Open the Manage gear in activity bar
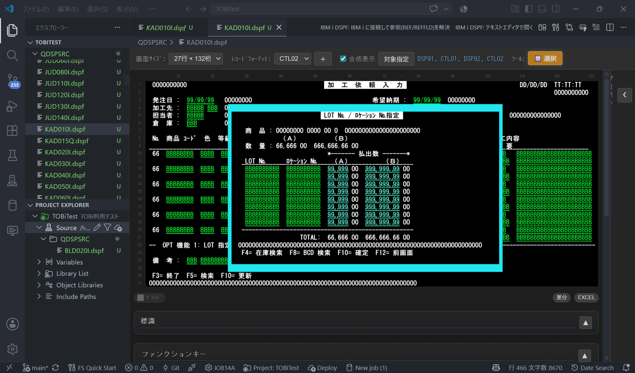This screenshot has height=373, width=635. point(12,349)
